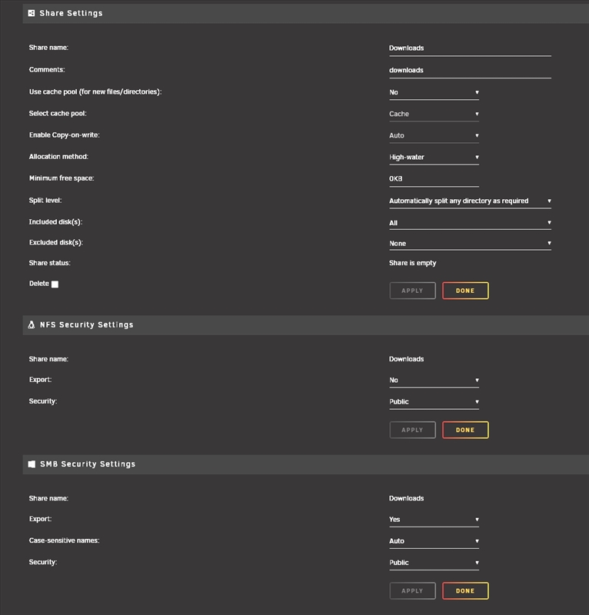Click the Comments text field
This screenshot has width=589, height=615.
click(470, 70)
